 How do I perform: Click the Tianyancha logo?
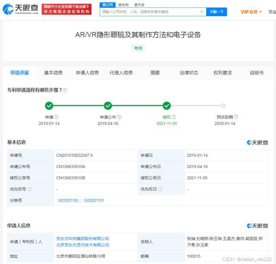[x=20, y=9]
